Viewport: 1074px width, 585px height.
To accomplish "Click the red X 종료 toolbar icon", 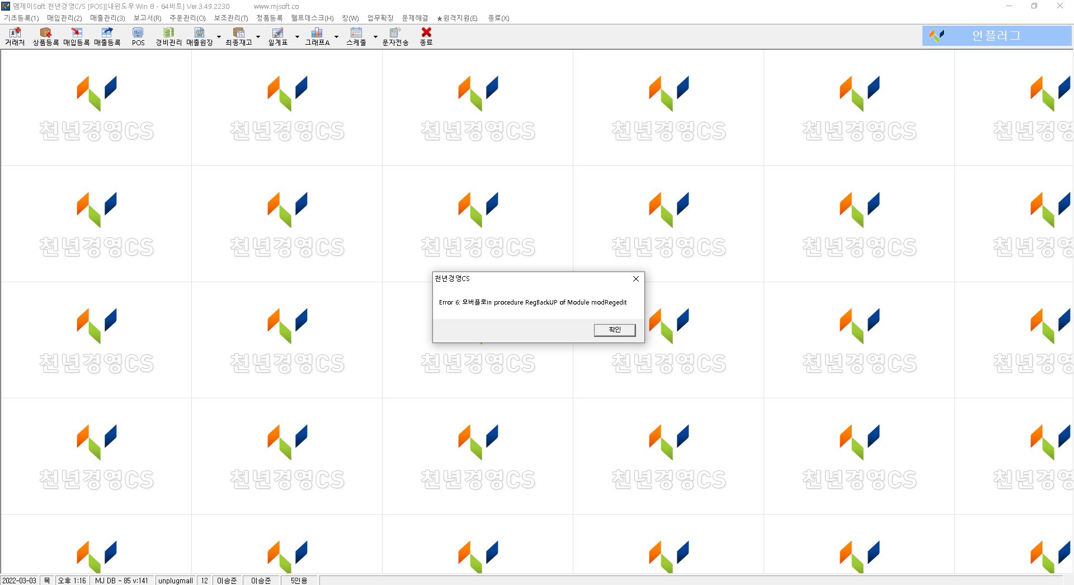I will click(x=426, y=37).
